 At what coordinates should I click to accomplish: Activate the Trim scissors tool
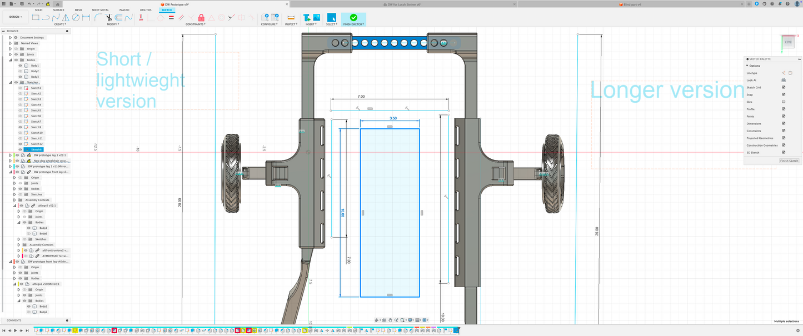(108, 17)
